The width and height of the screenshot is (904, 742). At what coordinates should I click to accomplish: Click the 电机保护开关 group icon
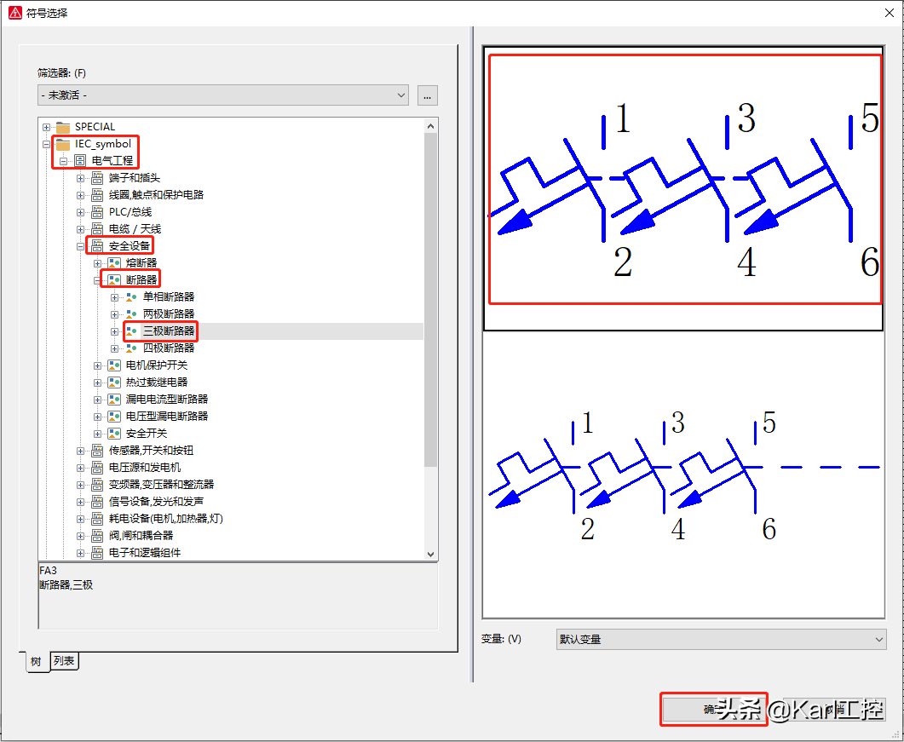coord(114,365)
